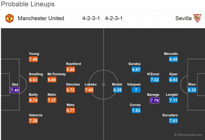This screenshot has height=140, width=205.
Task: Select Muriel's 6.25 rating badge
Action: pyautogui.click(x=117, y=90)
